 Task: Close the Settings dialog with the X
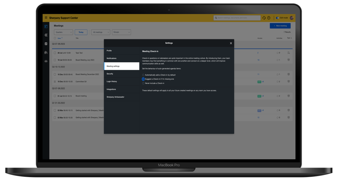pyautogui.click(x=231, y=43)
